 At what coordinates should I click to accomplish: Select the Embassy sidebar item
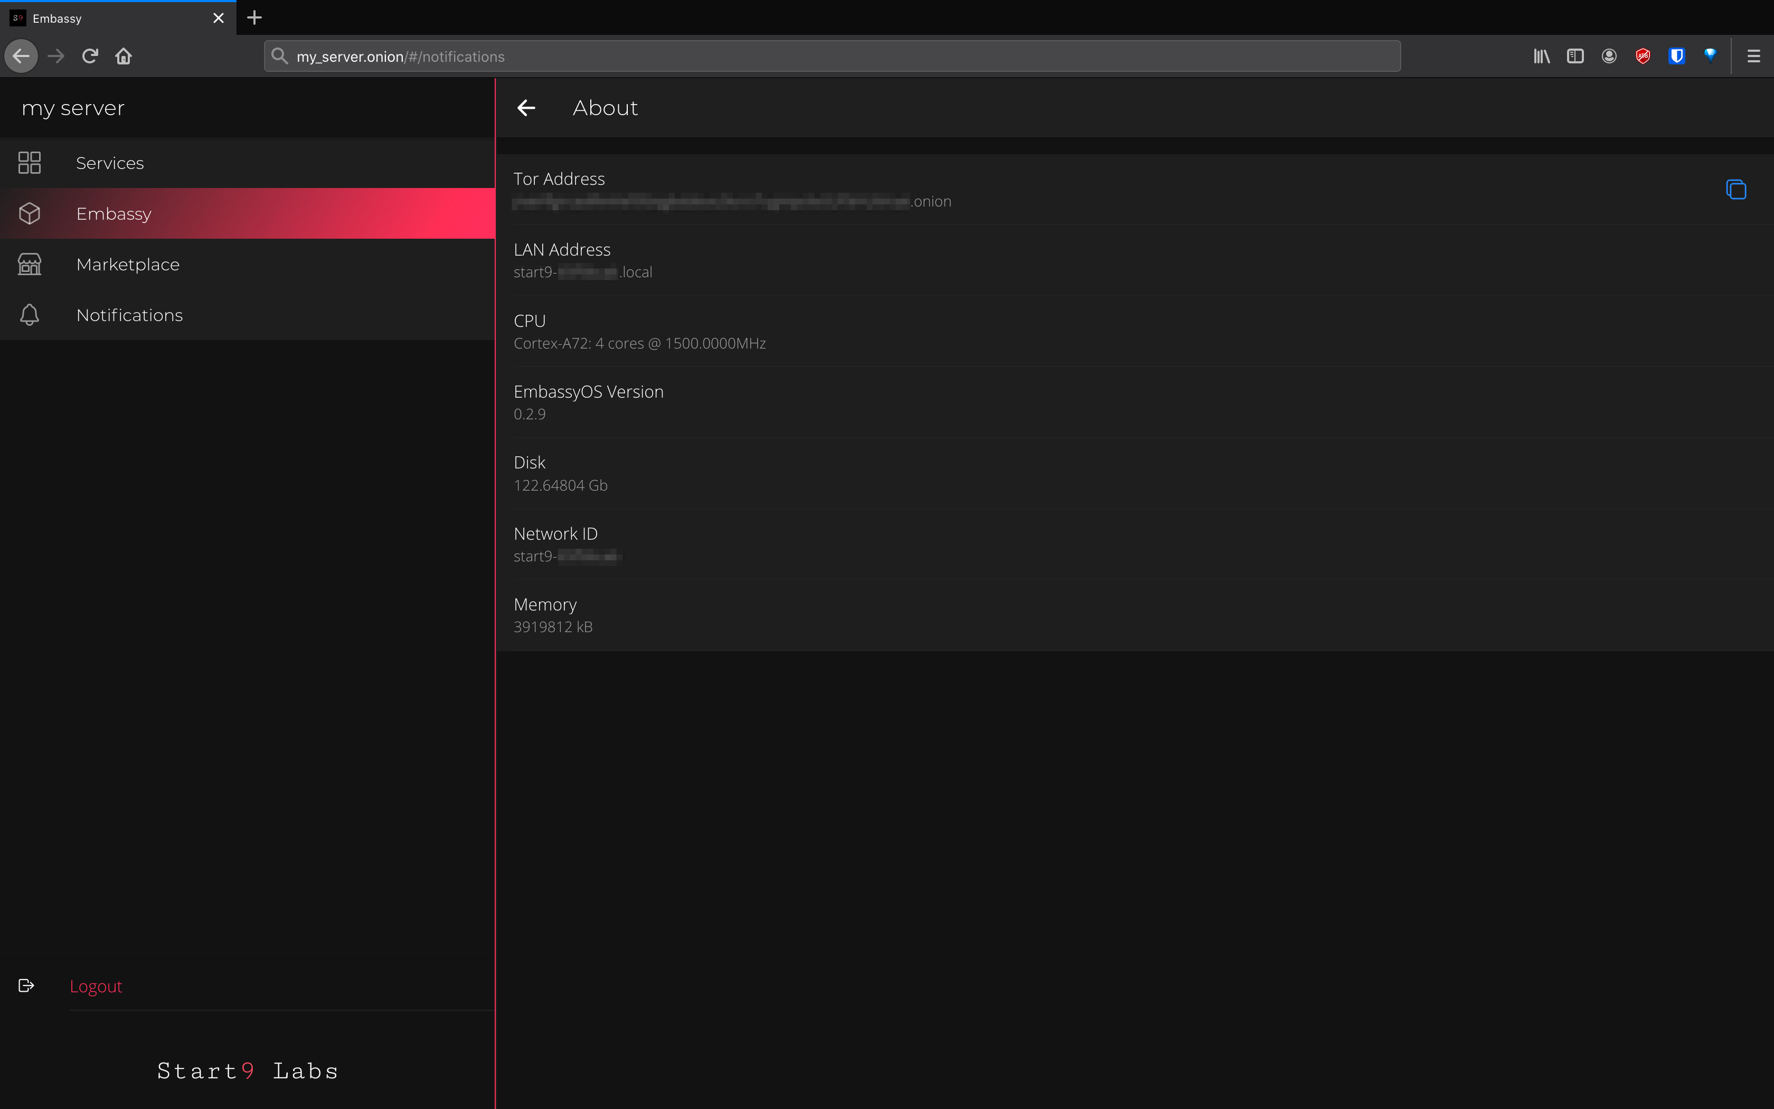114,213
